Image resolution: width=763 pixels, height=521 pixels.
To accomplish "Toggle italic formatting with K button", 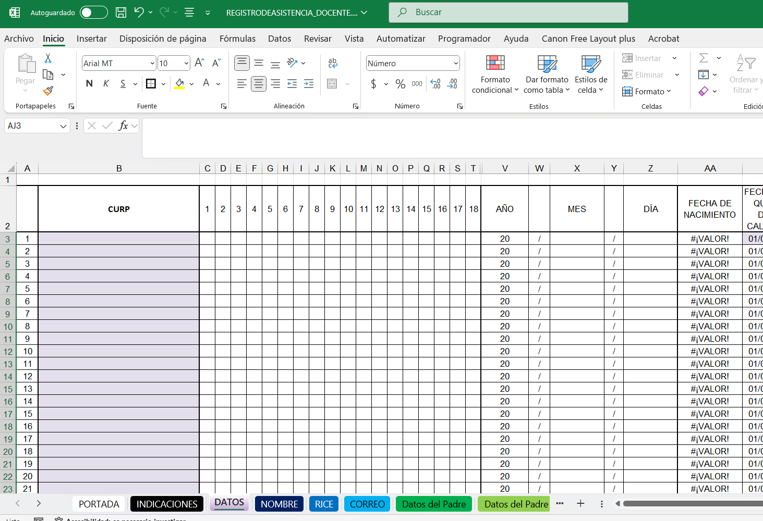I will (106, 83).
